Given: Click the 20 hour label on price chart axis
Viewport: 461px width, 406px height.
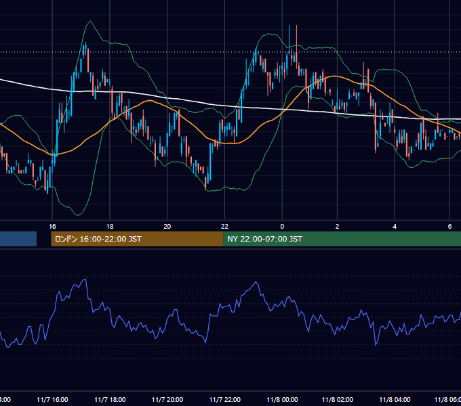Looking at the screenshot, I should (x=167, y=227).
